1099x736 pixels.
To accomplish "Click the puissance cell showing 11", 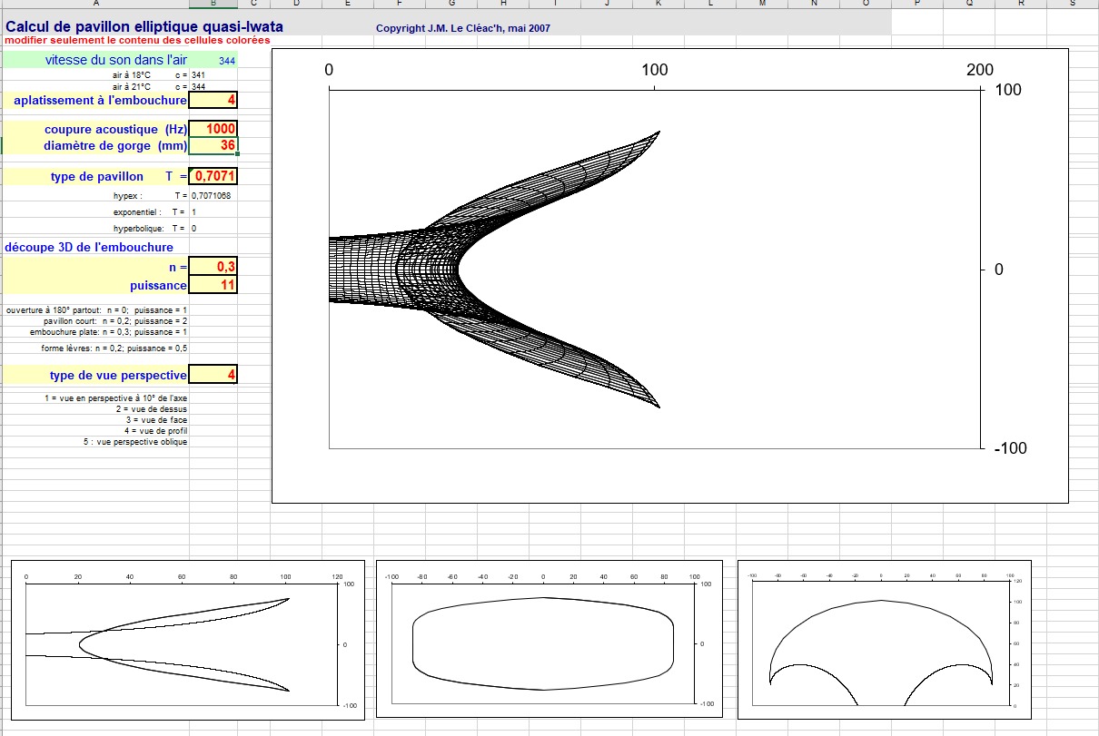I will pyautogui.click(x=213, y=285).
